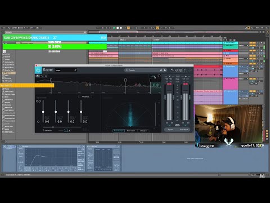This screenshot has width=270, height=203.
Task: Open the Ozone Presets selector
Action: click(x=142, y=70)
